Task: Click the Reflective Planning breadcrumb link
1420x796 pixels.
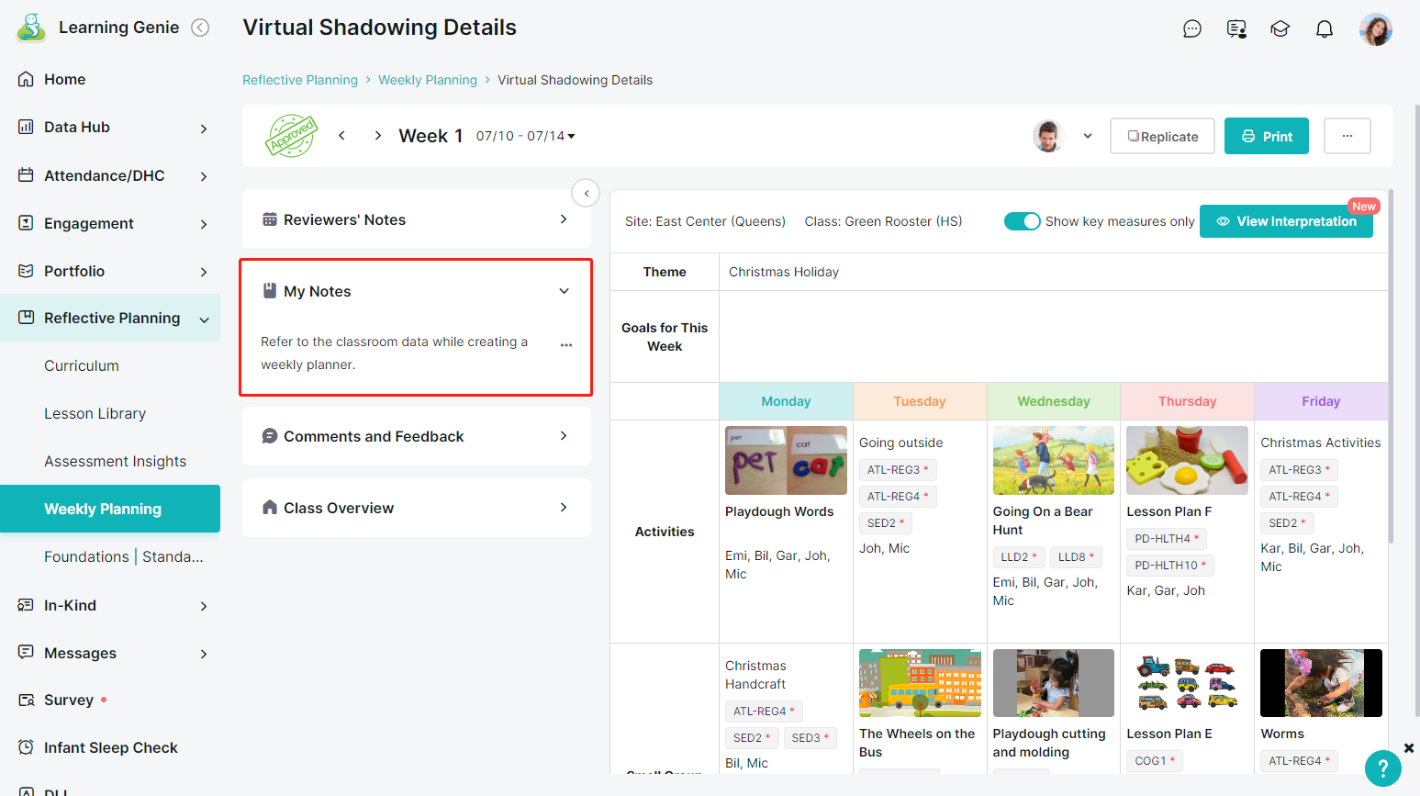Action: pyautogui.click(x=300, y=80)
